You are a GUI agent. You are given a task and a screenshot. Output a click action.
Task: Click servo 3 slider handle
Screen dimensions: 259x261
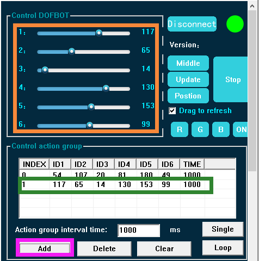click(x=45, y=70)
